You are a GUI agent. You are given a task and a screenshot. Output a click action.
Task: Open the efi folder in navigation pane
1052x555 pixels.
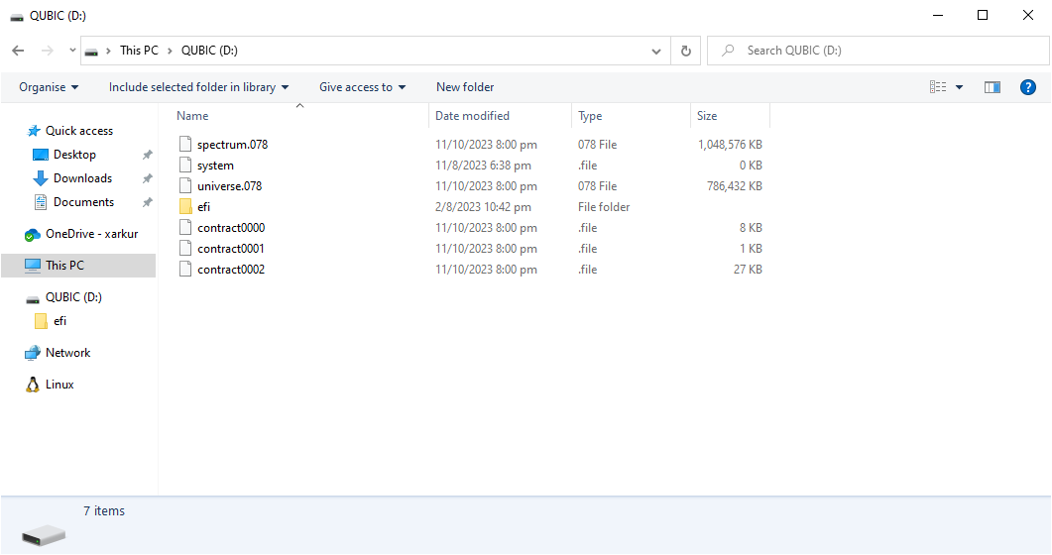pos(59,321)
